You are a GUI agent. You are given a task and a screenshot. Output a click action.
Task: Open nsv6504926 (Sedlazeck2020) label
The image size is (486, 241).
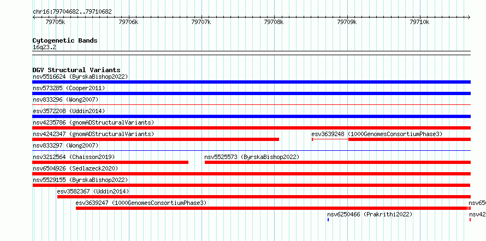(x=75, y=168)
